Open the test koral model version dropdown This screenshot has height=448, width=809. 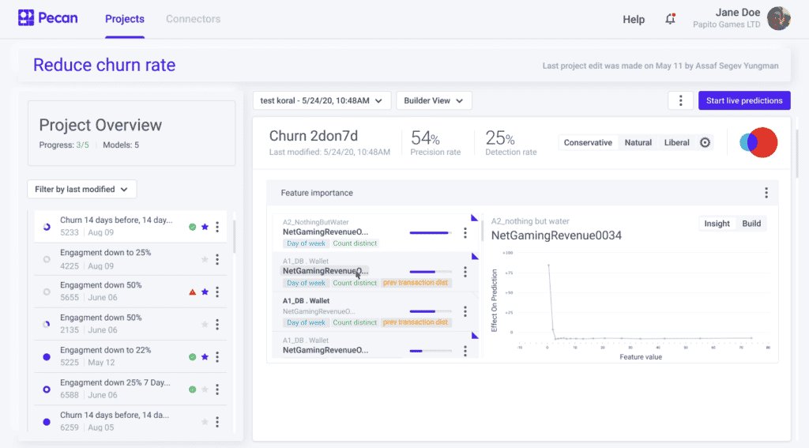322,100
